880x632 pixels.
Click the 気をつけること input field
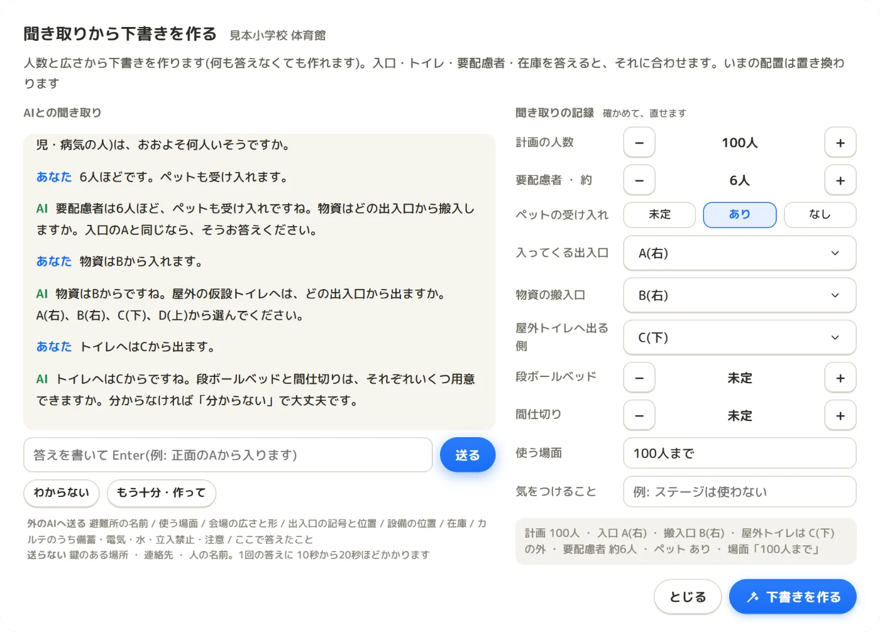tap(740, 492)
